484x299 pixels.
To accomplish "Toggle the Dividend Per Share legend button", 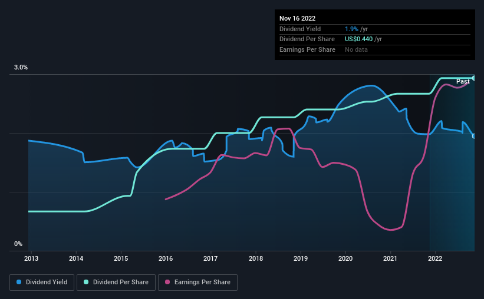I will tap(116, 283).
